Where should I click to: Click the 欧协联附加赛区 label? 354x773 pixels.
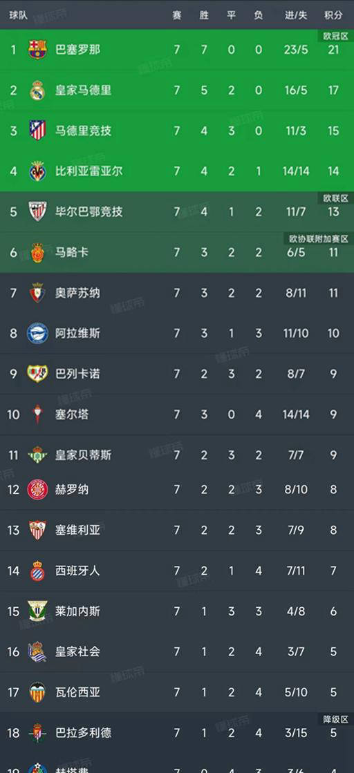coord(319,239)
